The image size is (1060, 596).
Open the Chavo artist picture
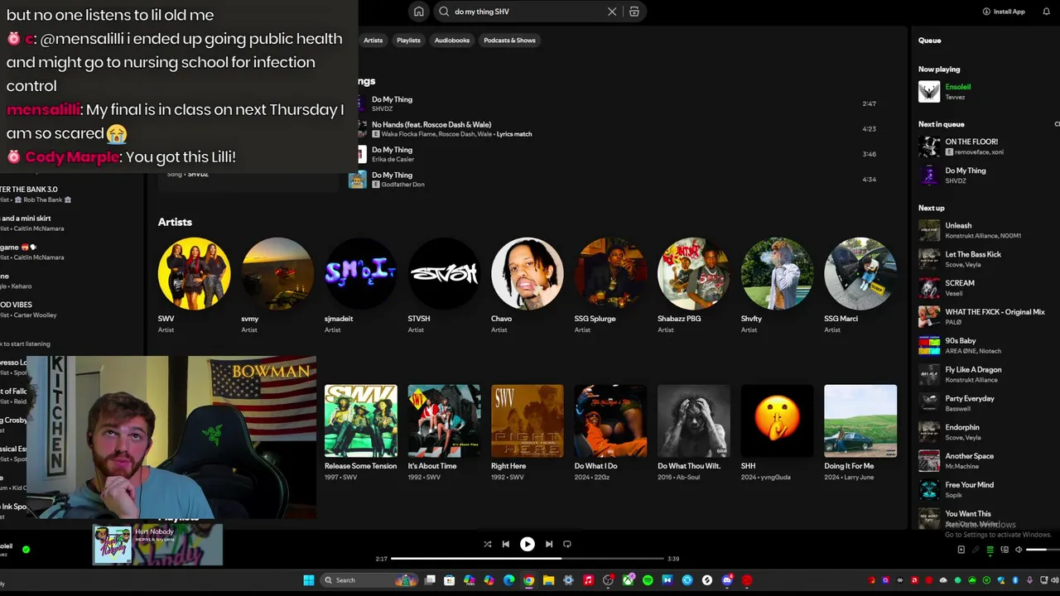point(527,274)
